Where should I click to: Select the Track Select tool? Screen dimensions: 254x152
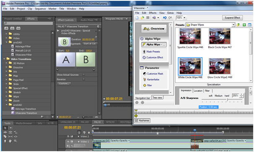[10, 128]
